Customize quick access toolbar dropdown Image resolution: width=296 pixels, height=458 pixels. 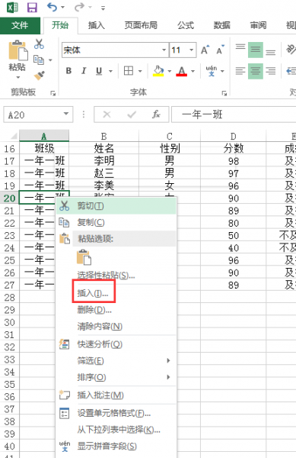click(x=103, y=8)
